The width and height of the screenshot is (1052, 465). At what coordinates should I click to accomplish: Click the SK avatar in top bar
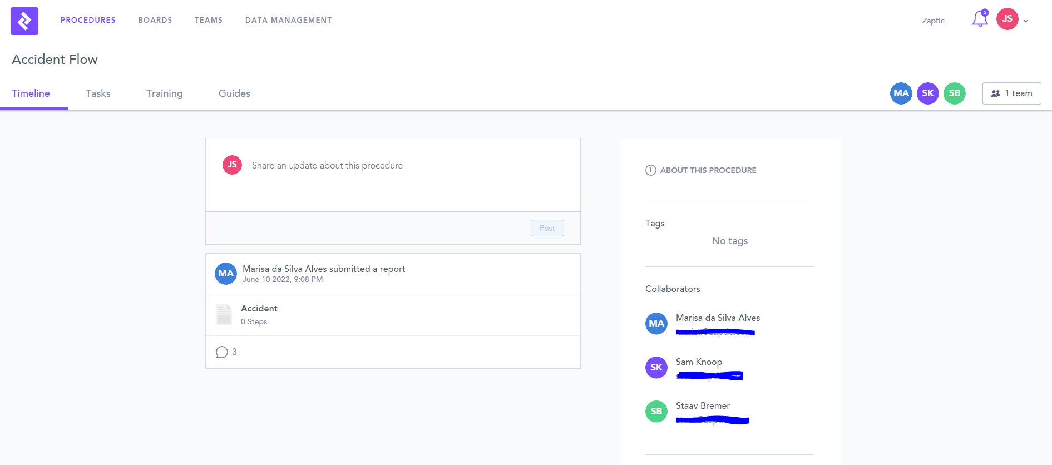(x=928, y=93)
